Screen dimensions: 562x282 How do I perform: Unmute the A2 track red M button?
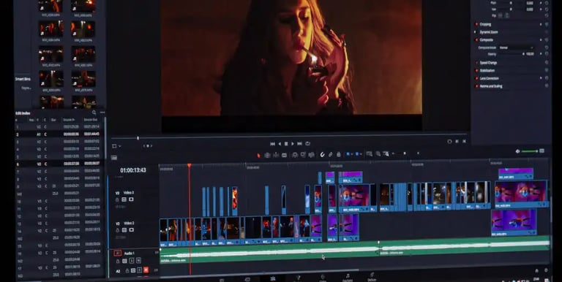pyautogui.click(x=146, y=270)
